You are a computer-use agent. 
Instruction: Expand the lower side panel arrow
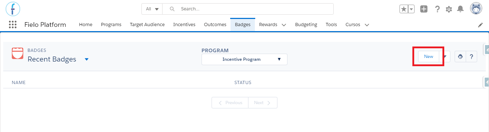486,82
